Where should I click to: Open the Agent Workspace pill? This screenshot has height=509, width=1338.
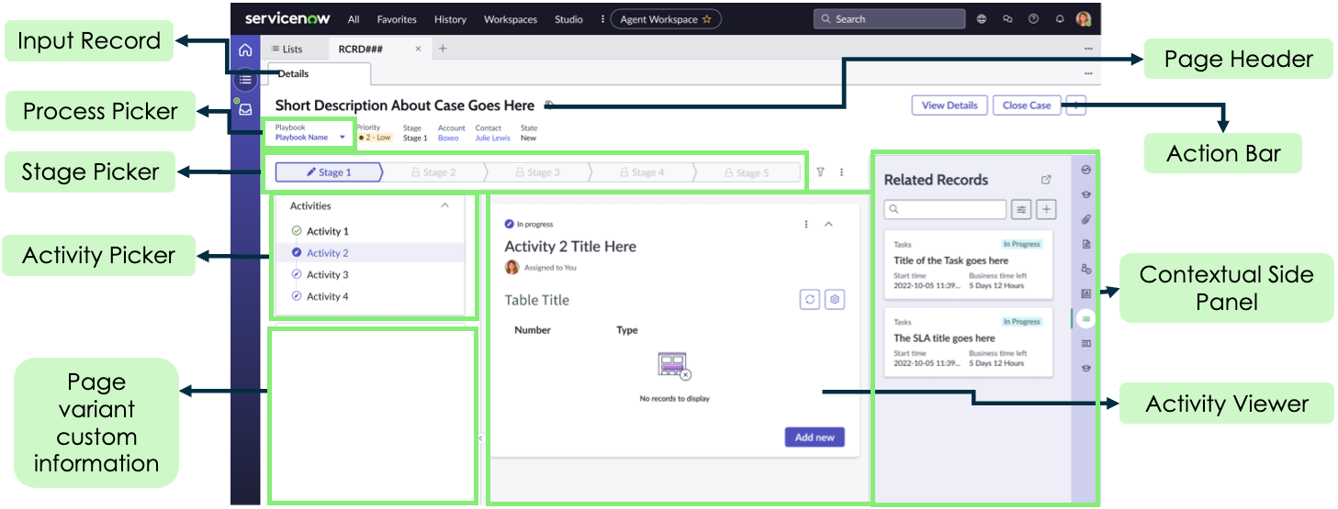pyautogui.click(x=666, y=19)
